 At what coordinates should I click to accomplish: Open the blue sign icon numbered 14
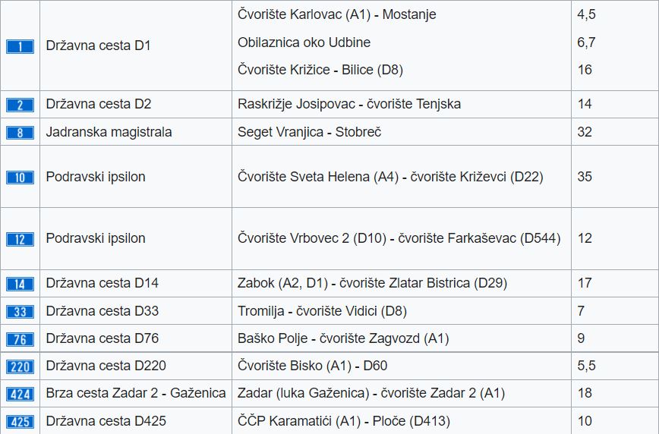point(20,285)
